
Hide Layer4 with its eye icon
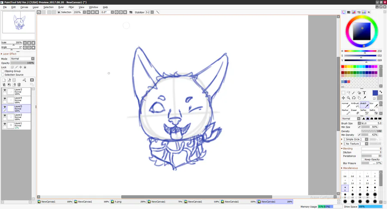pos(5,98)
